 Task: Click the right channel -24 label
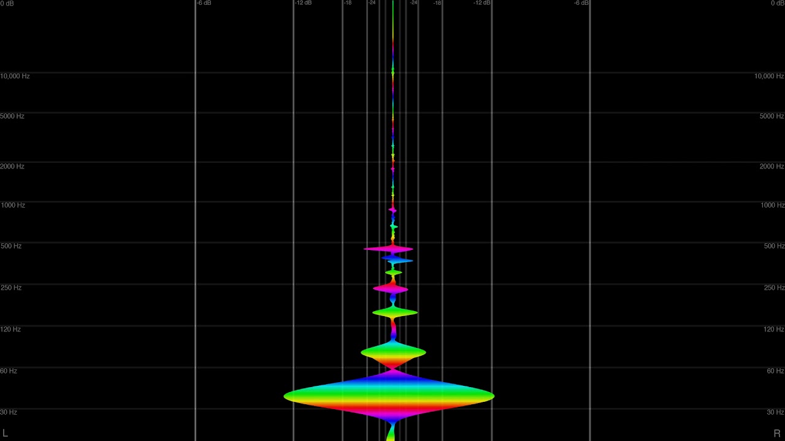coord(414,3)
